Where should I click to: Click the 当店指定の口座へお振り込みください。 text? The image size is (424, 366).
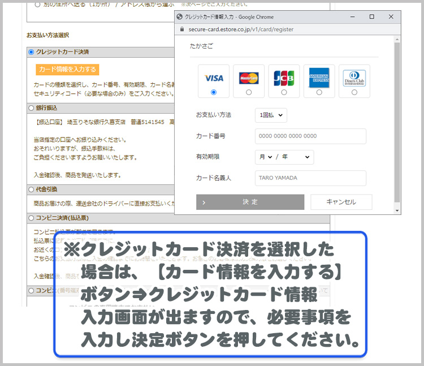80,140
